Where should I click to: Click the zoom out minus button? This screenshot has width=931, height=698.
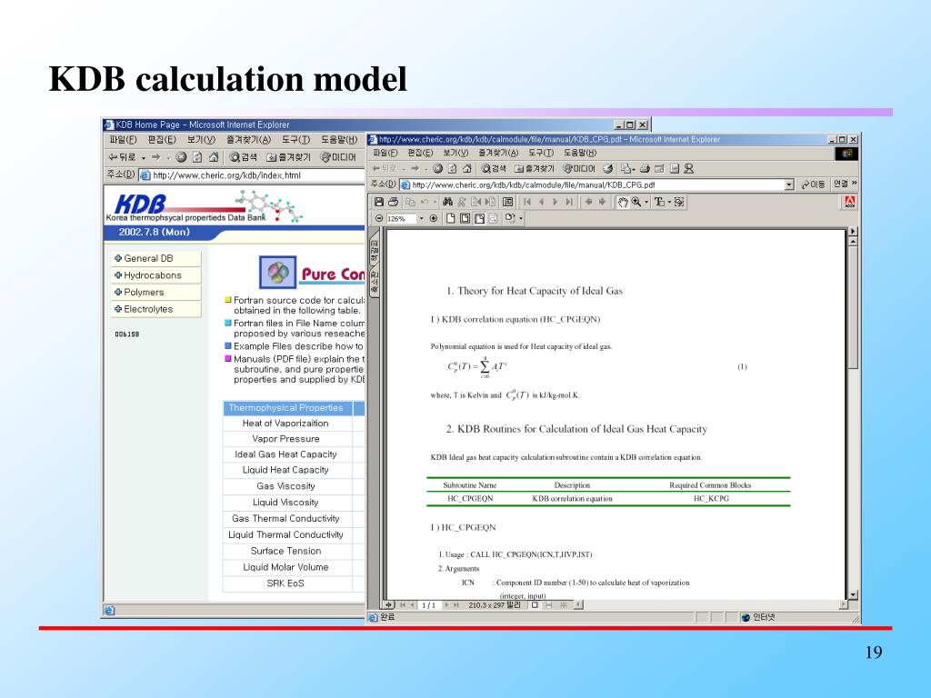coord(379,218)
